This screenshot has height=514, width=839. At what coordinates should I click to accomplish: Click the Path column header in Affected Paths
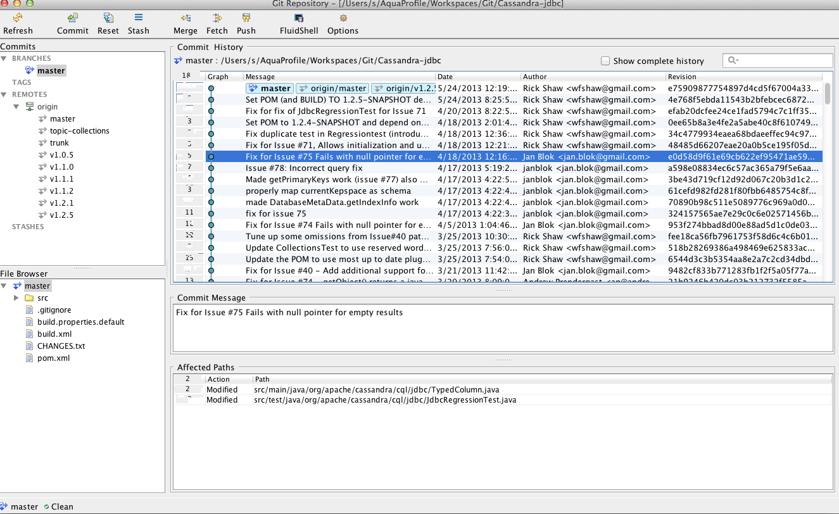pyautogui.click(x=542, y=379)
